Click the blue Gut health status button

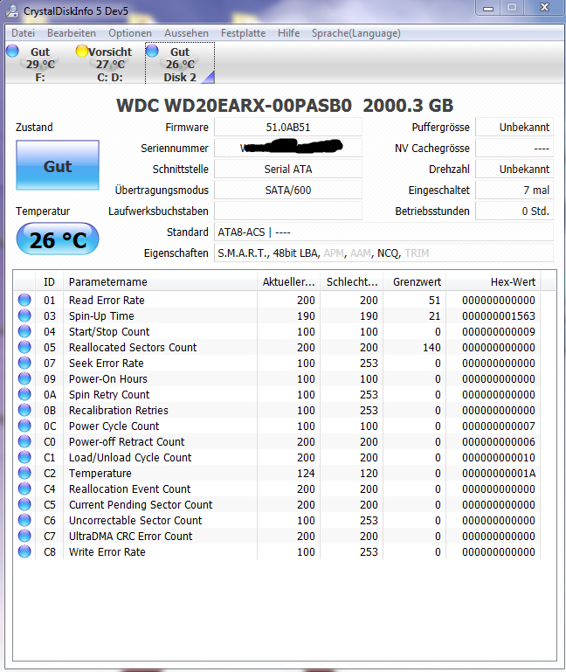pos(58,165)
